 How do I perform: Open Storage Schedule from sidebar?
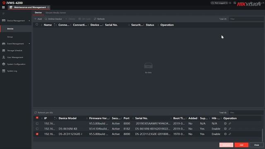point(15,50)
